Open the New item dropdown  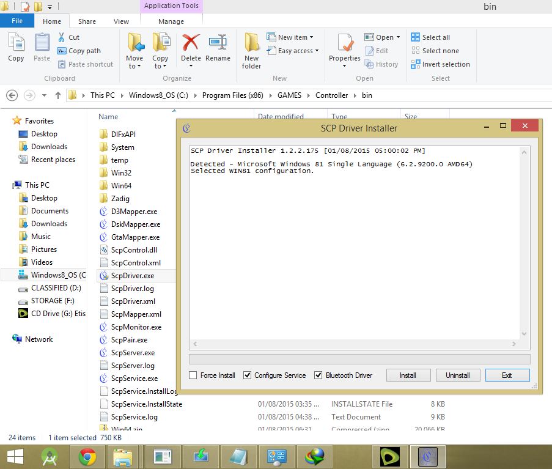point(312,37)
